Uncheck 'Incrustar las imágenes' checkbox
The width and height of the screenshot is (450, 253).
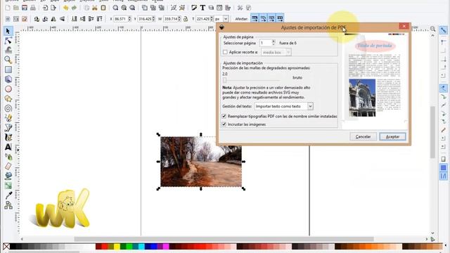click(x=224, y=124)
